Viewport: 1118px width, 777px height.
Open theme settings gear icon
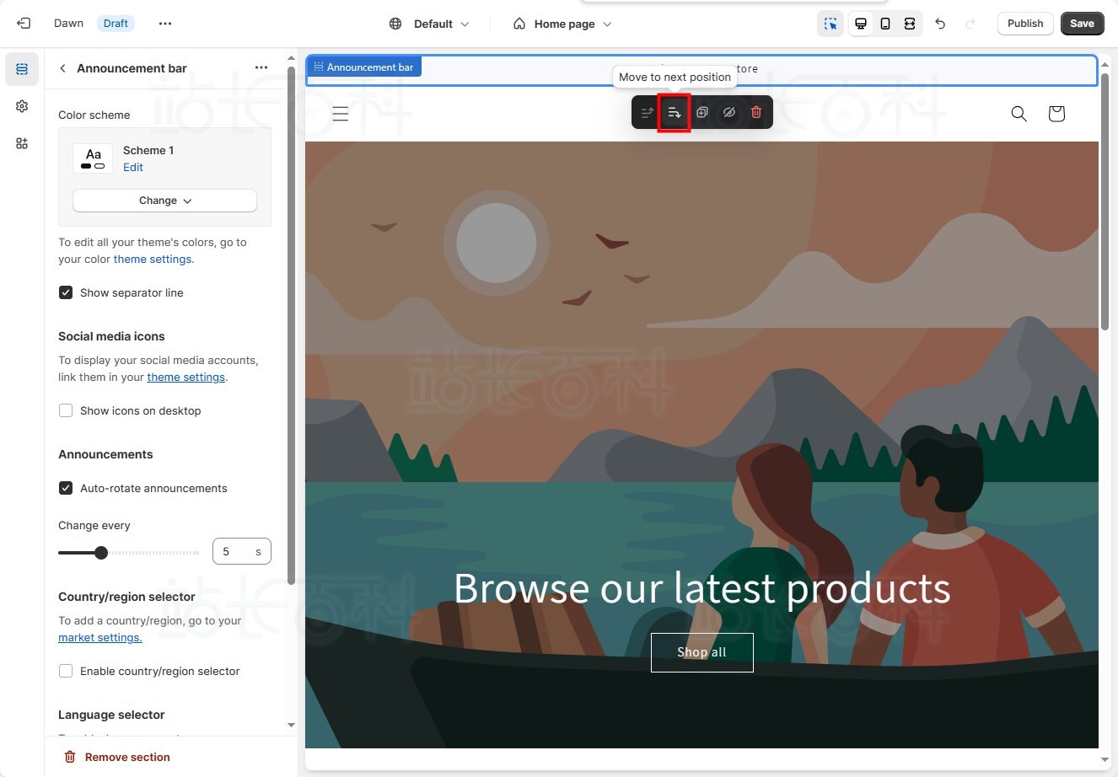coord(22,106)
